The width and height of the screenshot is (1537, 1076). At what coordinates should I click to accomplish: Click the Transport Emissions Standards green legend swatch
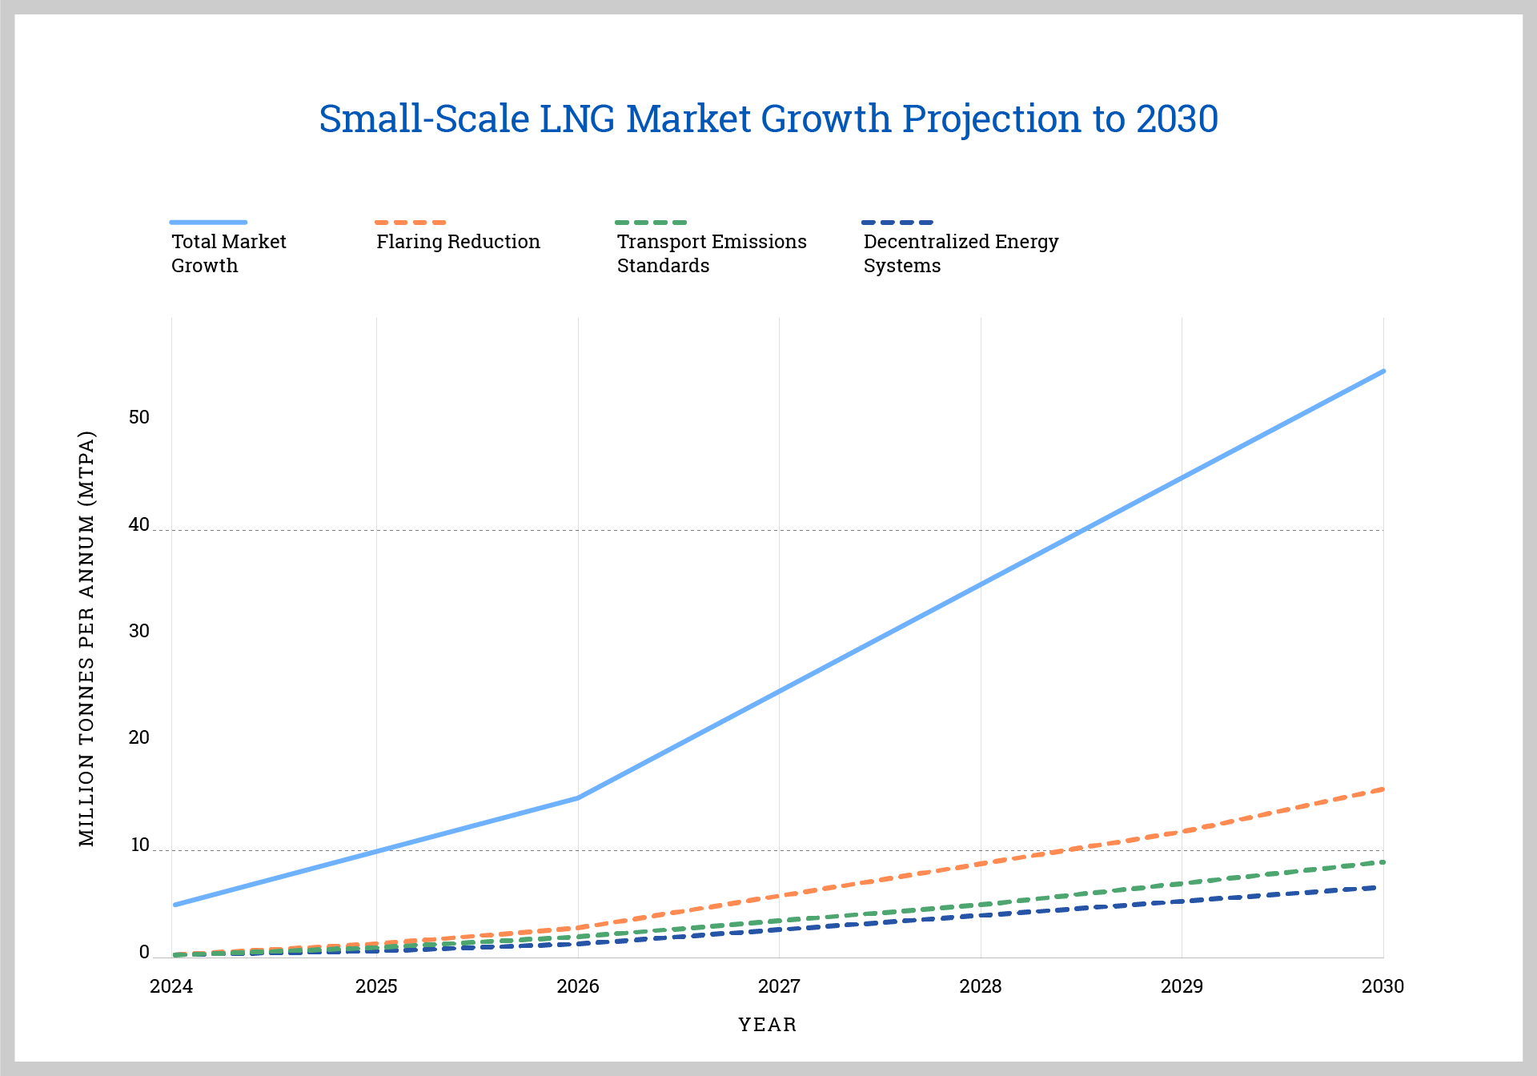coord(651,222)
